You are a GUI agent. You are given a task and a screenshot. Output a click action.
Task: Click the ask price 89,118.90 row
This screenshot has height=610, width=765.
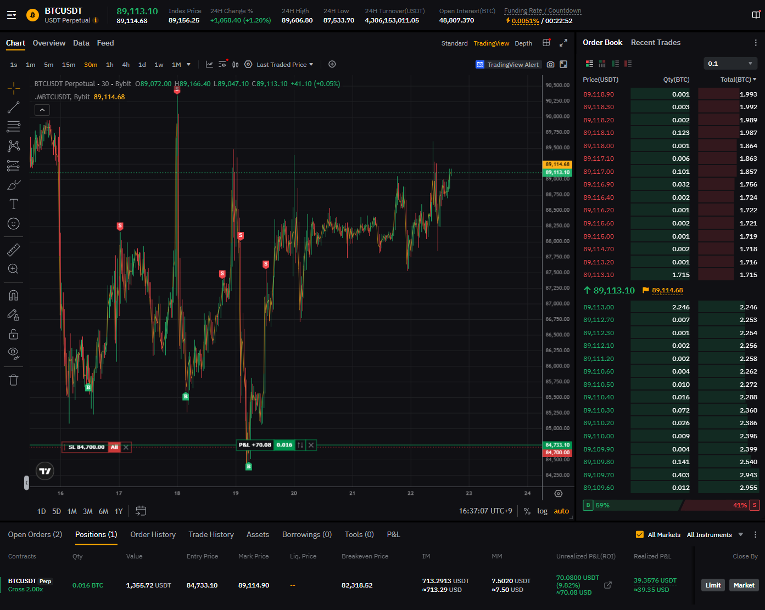[x=670, y=94]
